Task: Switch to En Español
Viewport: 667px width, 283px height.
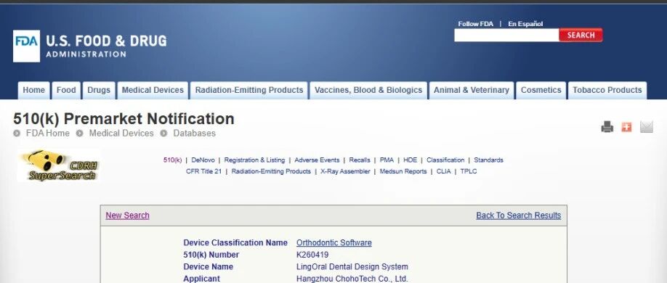Action: coord(525,24)
